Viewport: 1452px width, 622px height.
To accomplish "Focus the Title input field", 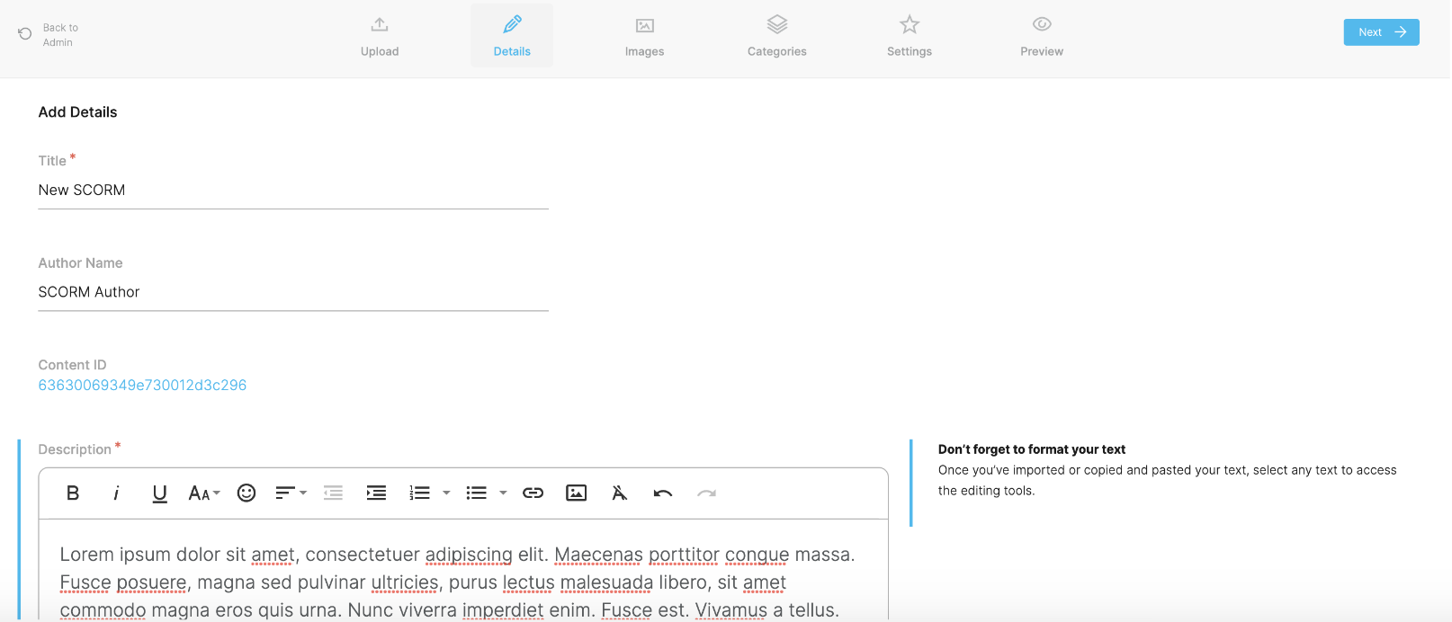I will tap(293, 191).
